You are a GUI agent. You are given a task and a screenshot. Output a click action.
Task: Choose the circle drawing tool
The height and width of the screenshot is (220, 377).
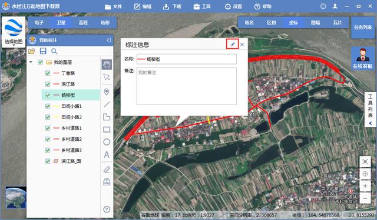coord(107,142)
